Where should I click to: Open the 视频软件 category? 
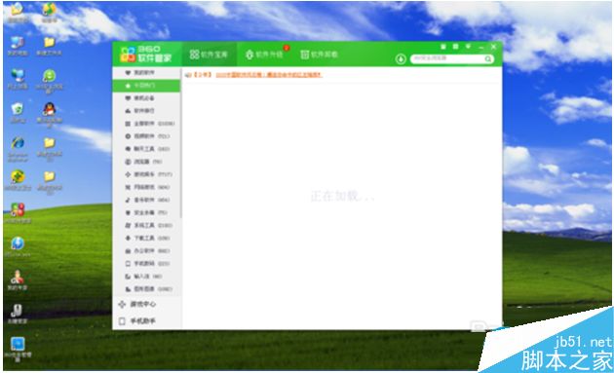click(x=146, y=136)
